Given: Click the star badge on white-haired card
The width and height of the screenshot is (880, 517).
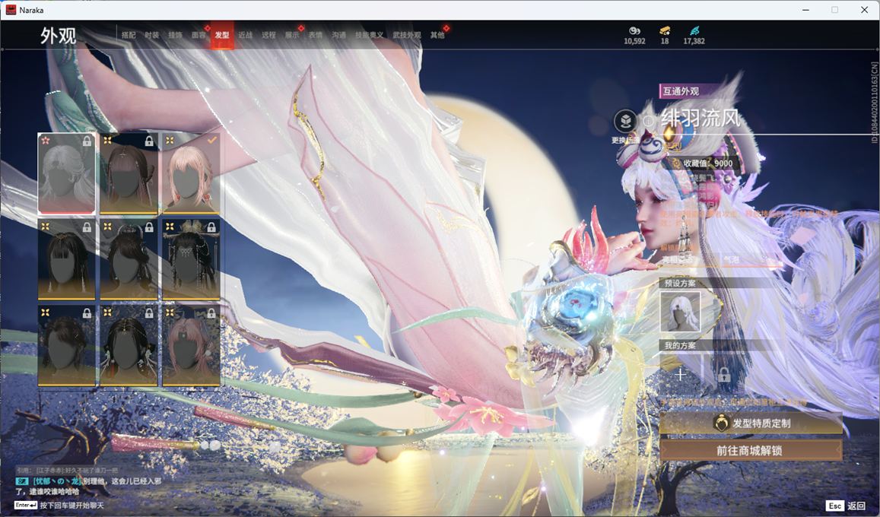Looking at the screenshot, I should [46, 140].
